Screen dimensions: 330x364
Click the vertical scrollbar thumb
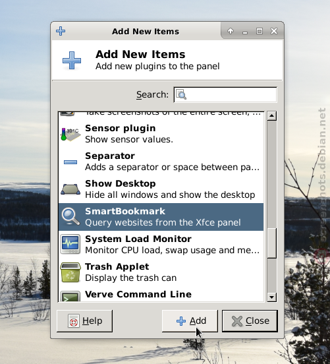coord(271,243)
